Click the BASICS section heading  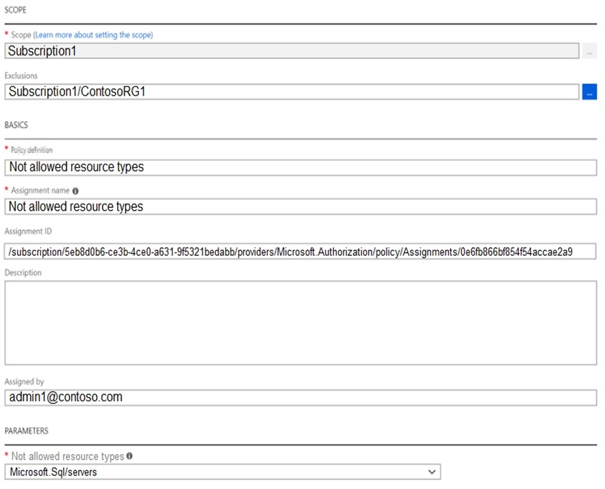17,126
